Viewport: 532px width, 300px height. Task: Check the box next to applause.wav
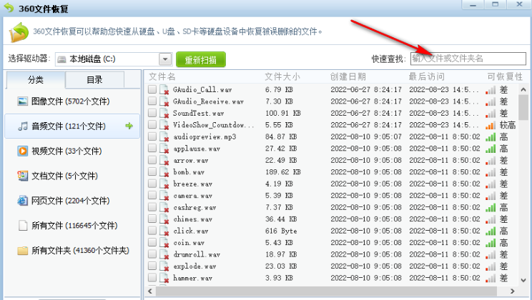[x=152, y=149]
